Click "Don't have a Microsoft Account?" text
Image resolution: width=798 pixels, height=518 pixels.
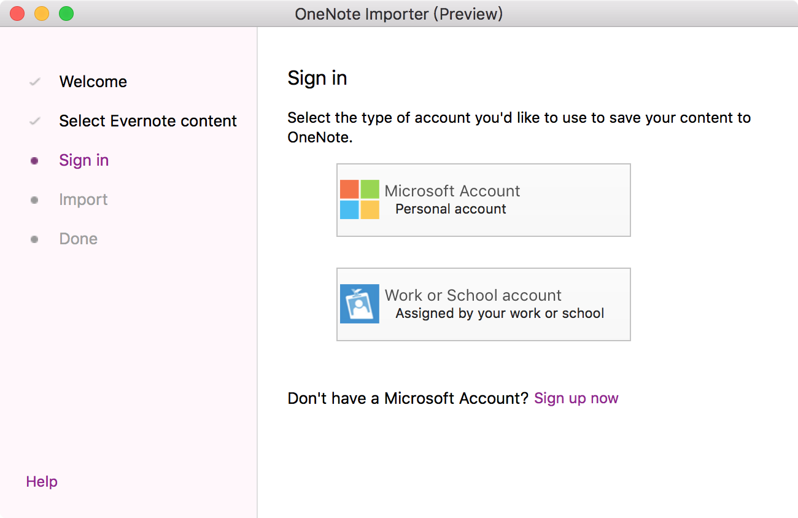(x=408, y=398)
